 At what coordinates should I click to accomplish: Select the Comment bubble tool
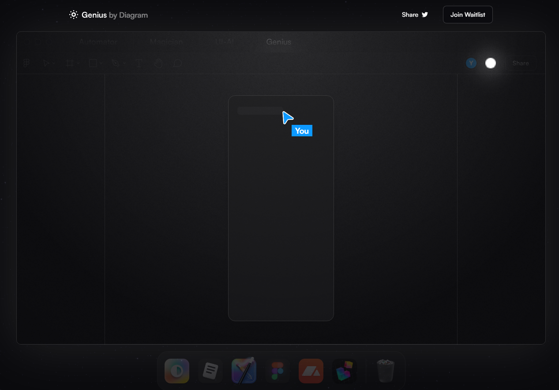pos(177,63)
